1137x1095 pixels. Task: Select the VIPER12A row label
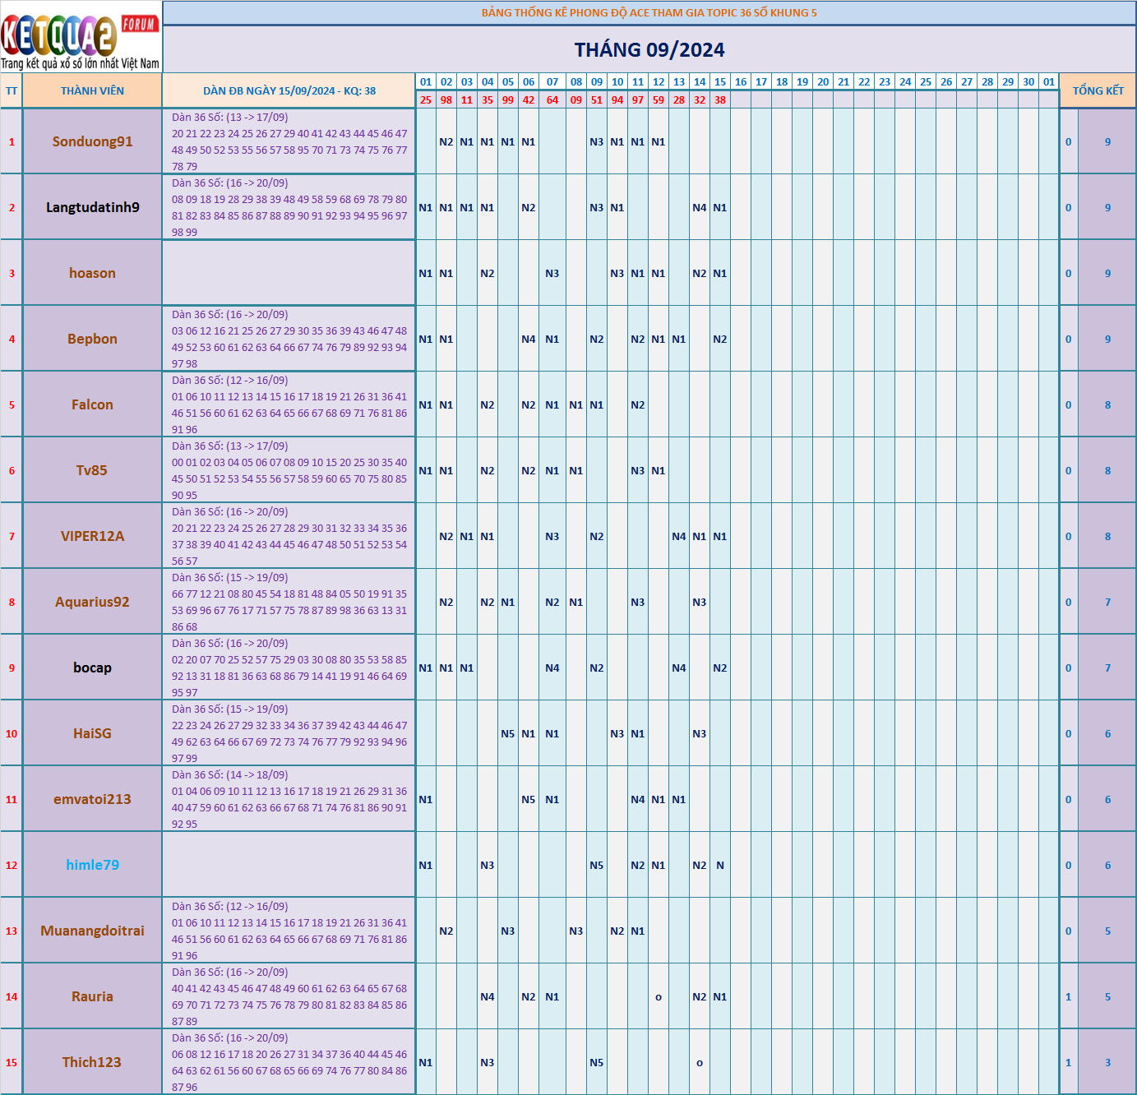92,535
